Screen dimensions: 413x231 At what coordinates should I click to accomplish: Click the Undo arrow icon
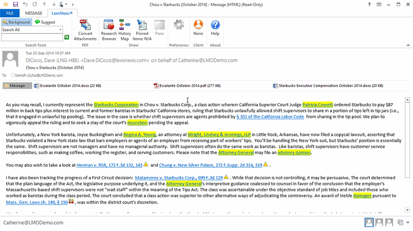pos(25,4)
